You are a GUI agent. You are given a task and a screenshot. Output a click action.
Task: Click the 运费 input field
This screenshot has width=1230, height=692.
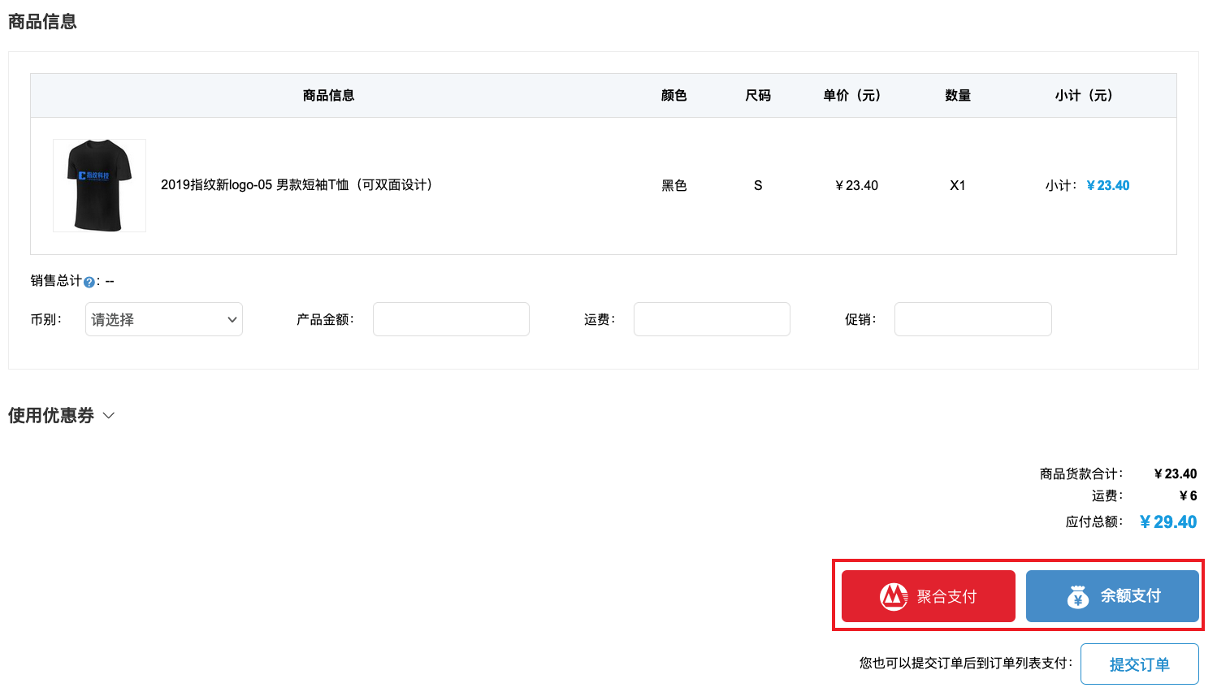point(712,319)
